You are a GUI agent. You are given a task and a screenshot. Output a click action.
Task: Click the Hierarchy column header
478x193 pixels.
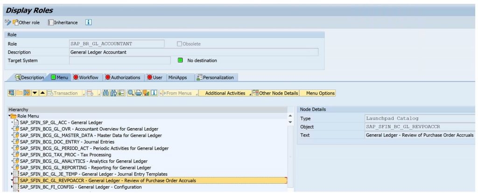pos(147,109)
